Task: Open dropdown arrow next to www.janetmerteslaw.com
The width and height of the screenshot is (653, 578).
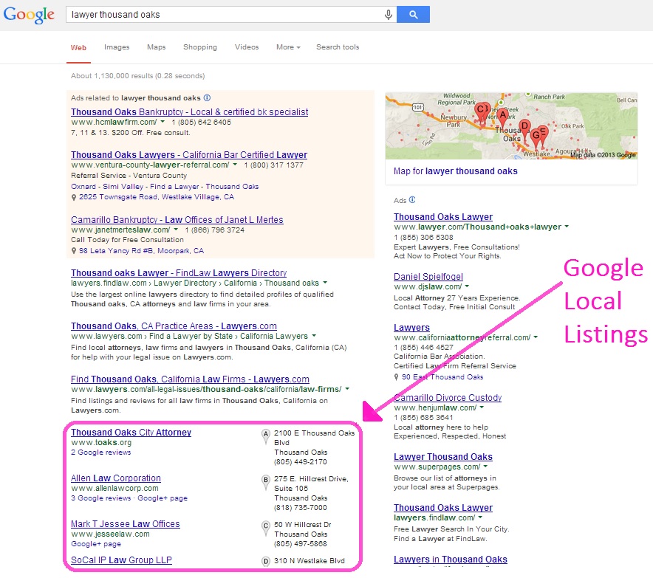Action: (176, 230)
